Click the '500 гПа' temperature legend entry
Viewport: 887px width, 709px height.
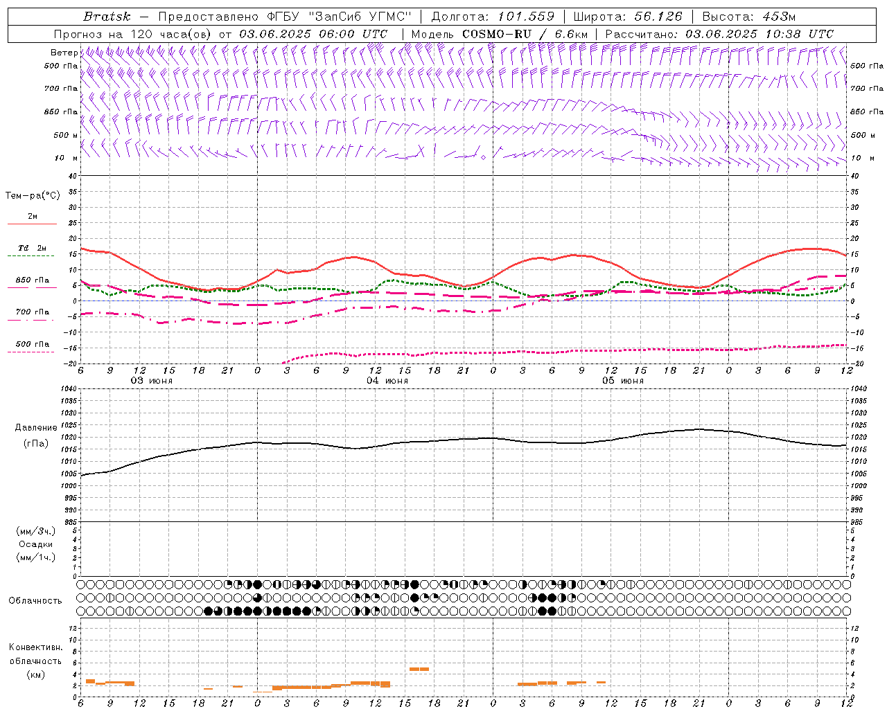tap(33, 344)
